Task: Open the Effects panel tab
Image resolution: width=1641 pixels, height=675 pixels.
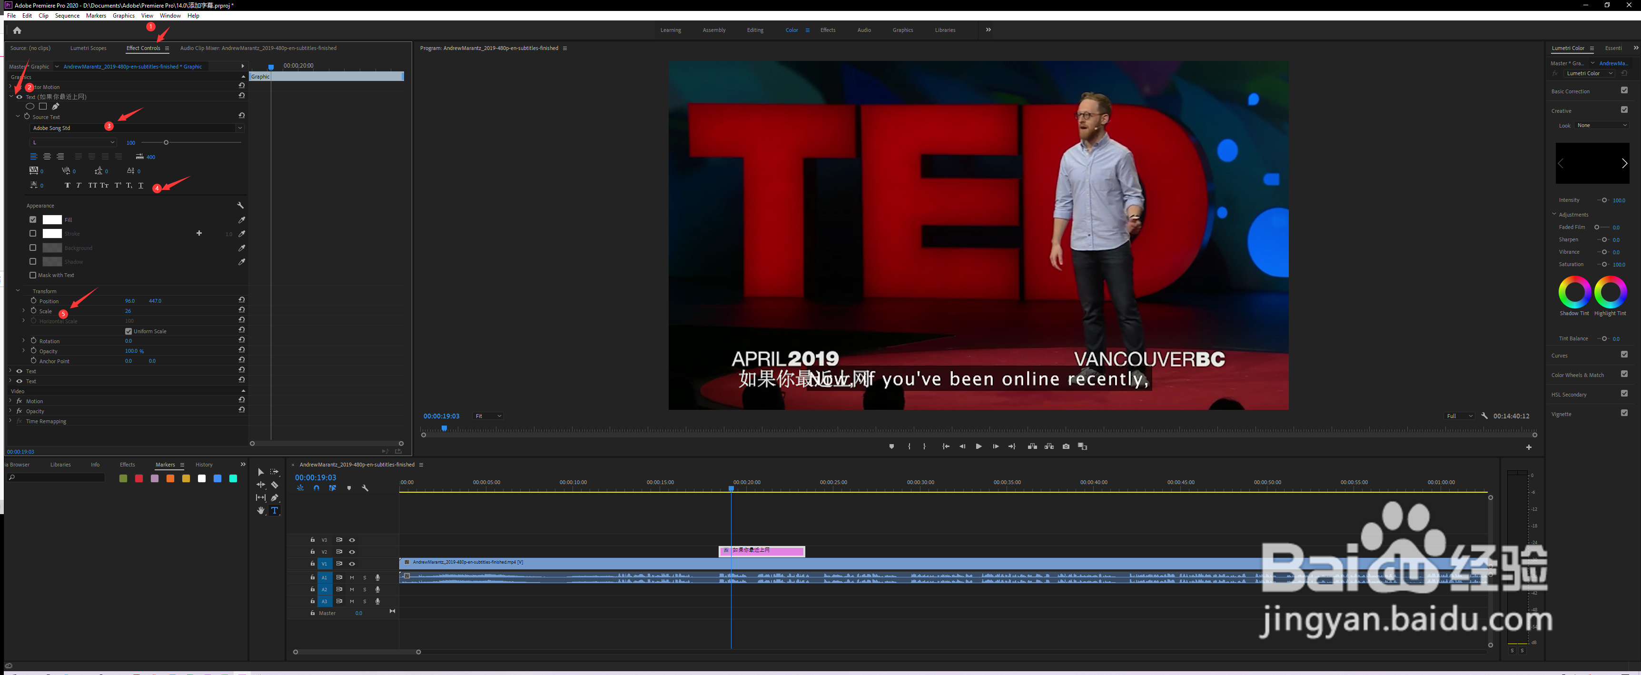Action: 128,465
